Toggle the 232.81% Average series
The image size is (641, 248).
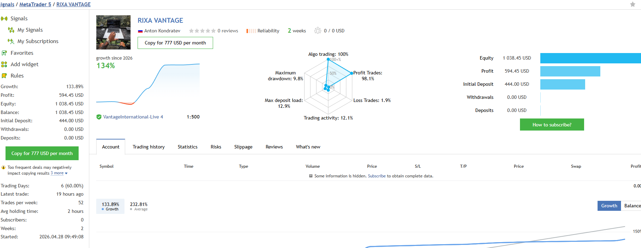[x=139, y=206]
